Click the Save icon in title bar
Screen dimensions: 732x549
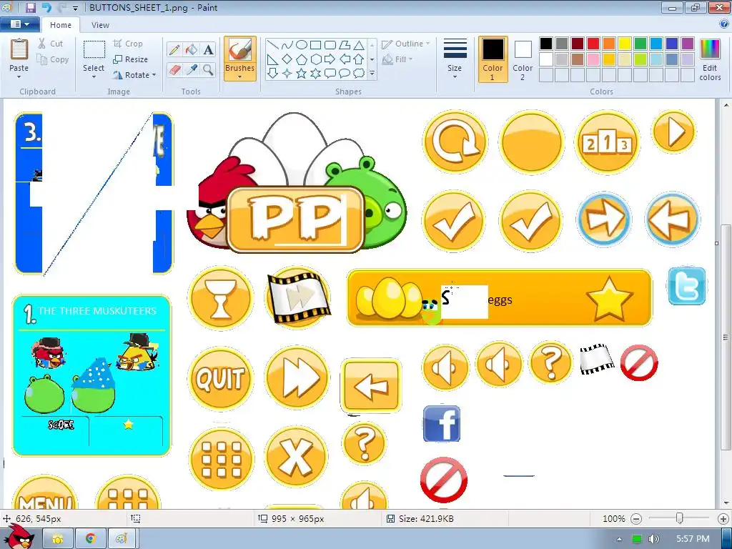click(x=30, y=7)
